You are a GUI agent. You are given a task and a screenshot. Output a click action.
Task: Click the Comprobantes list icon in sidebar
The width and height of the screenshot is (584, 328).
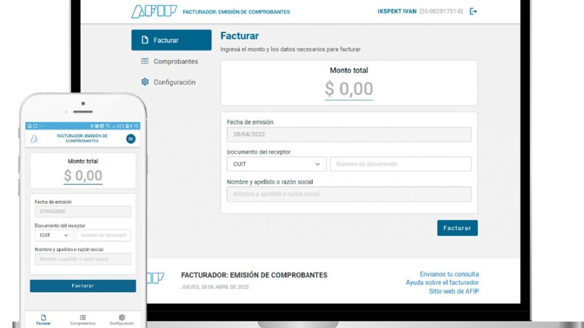145,61
